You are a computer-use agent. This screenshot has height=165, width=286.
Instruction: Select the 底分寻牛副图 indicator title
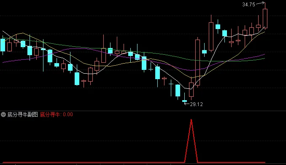coord(22,114)
